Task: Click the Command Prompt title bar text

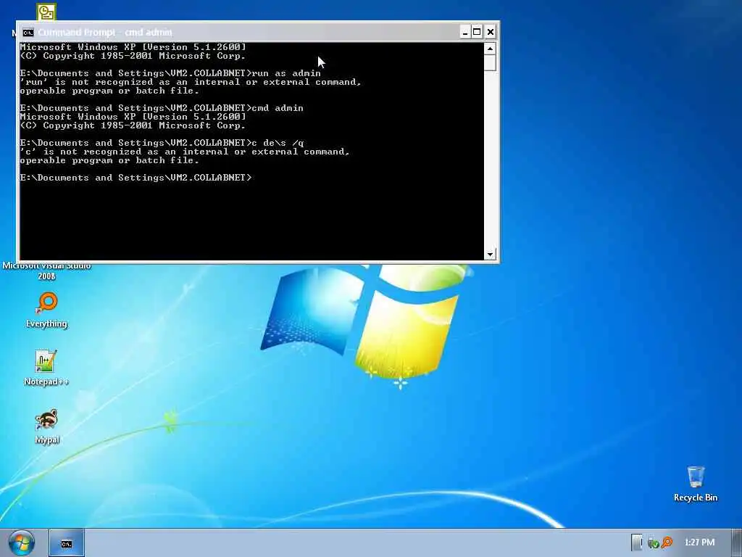Action: click(x=105, y=32)
